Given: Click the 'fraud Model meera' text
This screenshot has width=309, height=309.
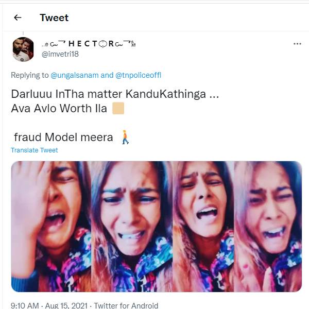Looking at the screenshot, I should [63, 138].
